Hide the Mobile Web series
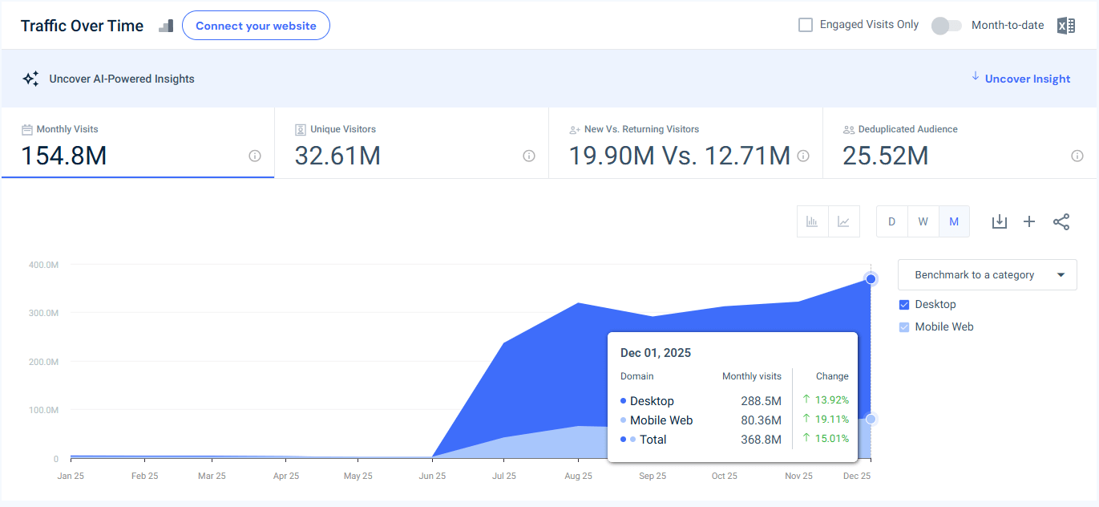Screen dimensions: 1099x507 click(904, 327)
